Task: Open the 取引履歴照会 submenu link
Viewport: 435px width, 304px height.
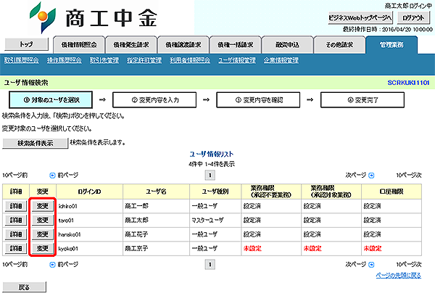Action: pyautogui.click(x=21, y=60)
